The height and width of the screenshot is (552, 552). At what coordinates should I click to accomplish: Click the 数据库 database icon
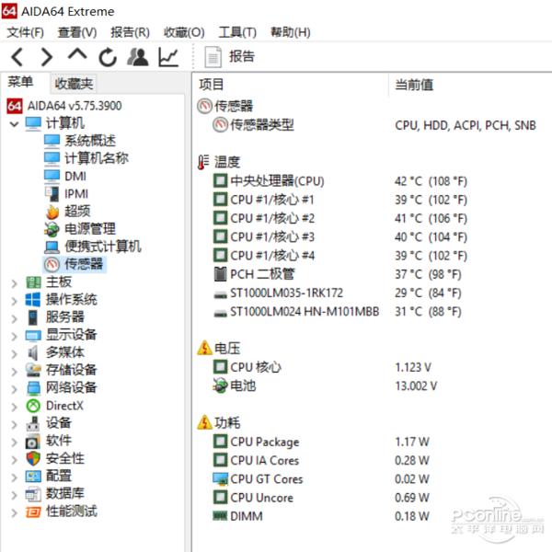[33, 494]
